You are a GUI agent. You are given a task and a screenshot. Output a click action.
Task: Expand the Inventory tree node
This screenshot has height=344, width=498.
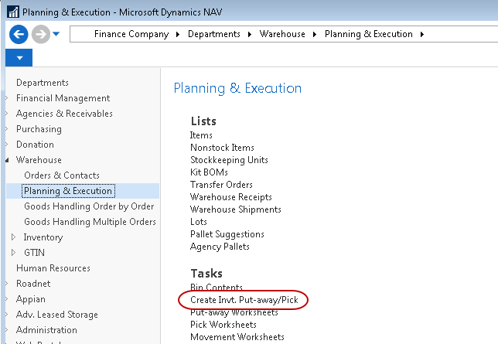[13, 237]
